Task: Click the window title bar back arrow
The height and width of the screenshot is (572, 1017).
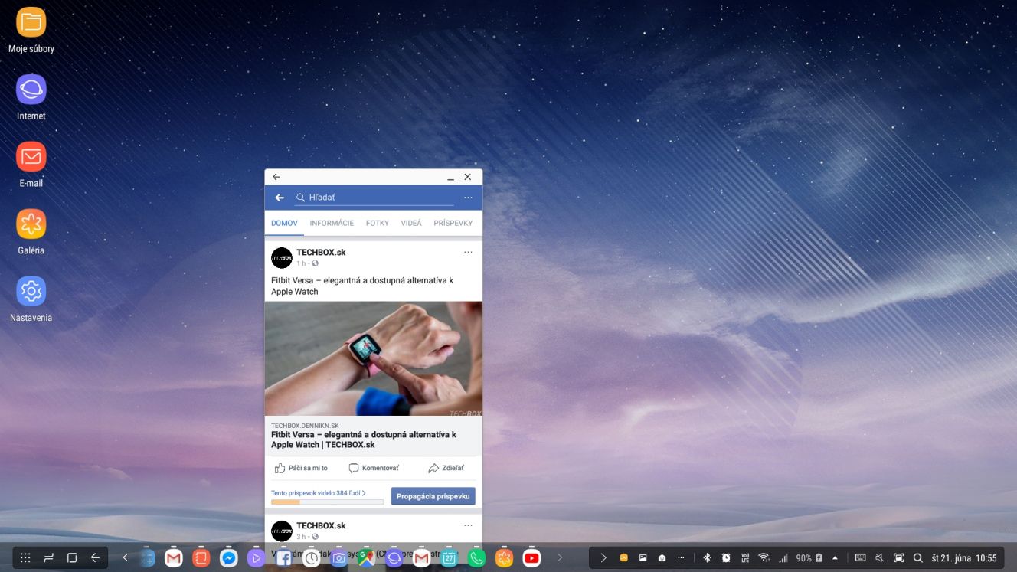Action: (276, 177)
